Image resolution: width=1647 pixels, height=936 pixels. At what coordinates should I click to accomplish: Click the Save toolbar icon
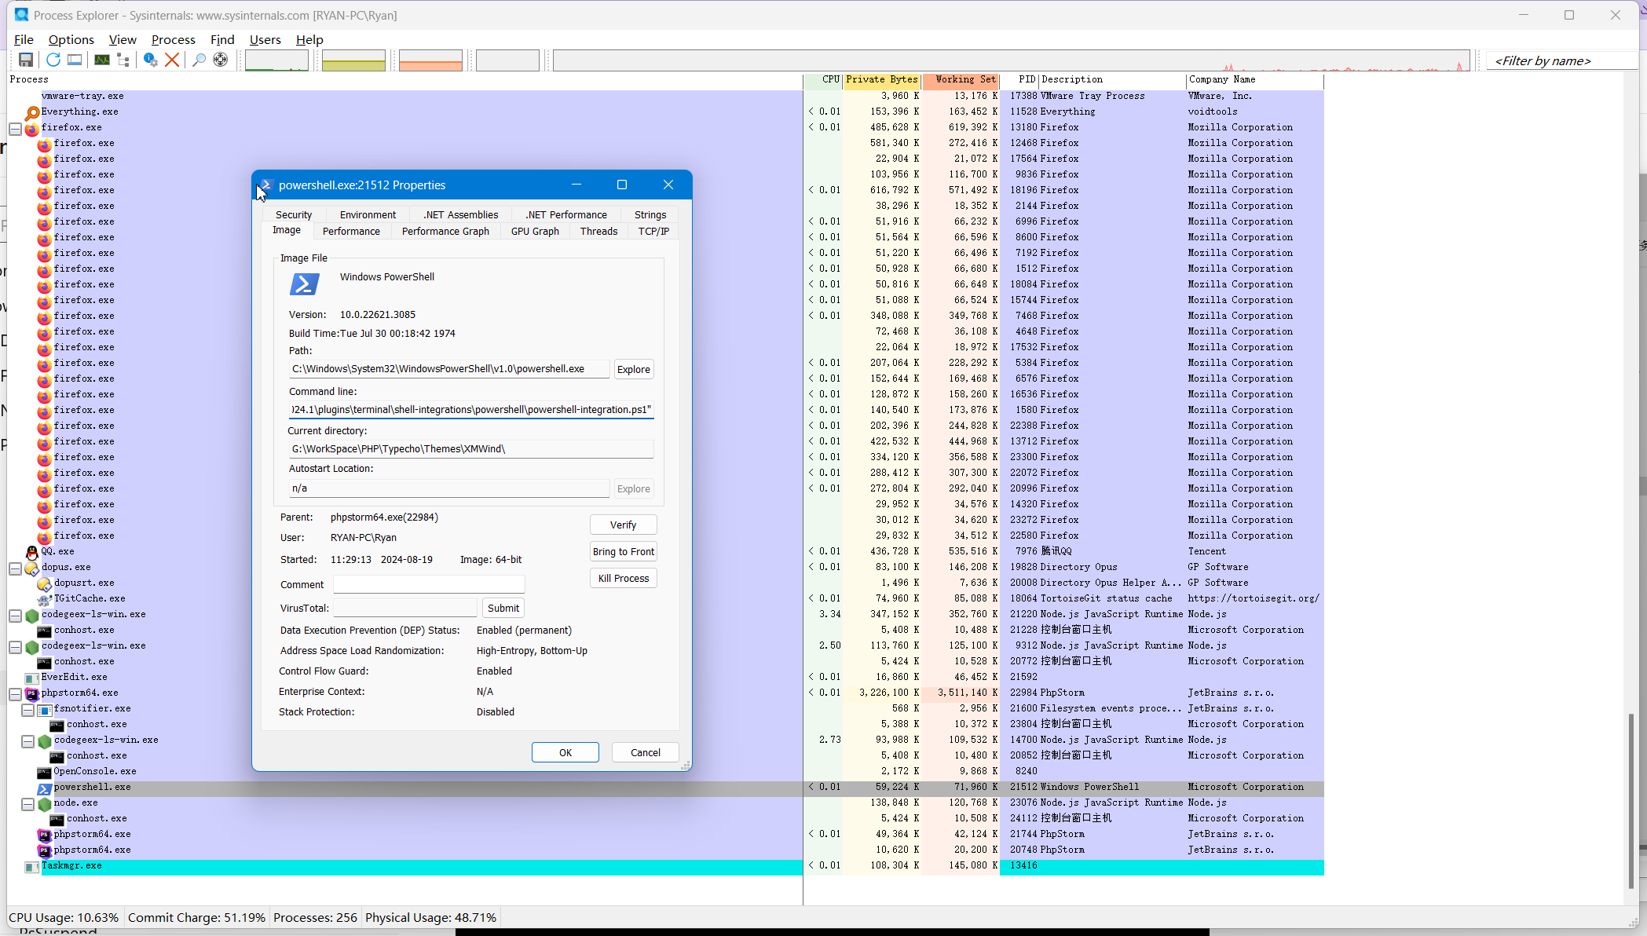(26, 60)
